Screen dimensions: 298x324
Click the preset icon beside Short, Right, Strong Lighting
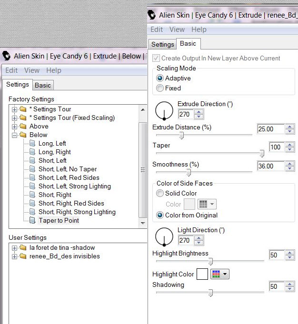(x=32, y=212)
